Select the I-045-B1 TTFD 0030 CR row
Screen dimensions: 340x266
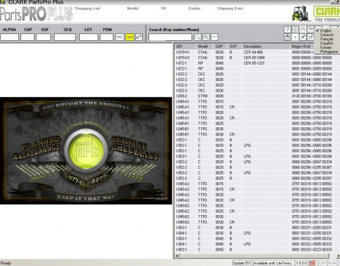click(256, 134)
